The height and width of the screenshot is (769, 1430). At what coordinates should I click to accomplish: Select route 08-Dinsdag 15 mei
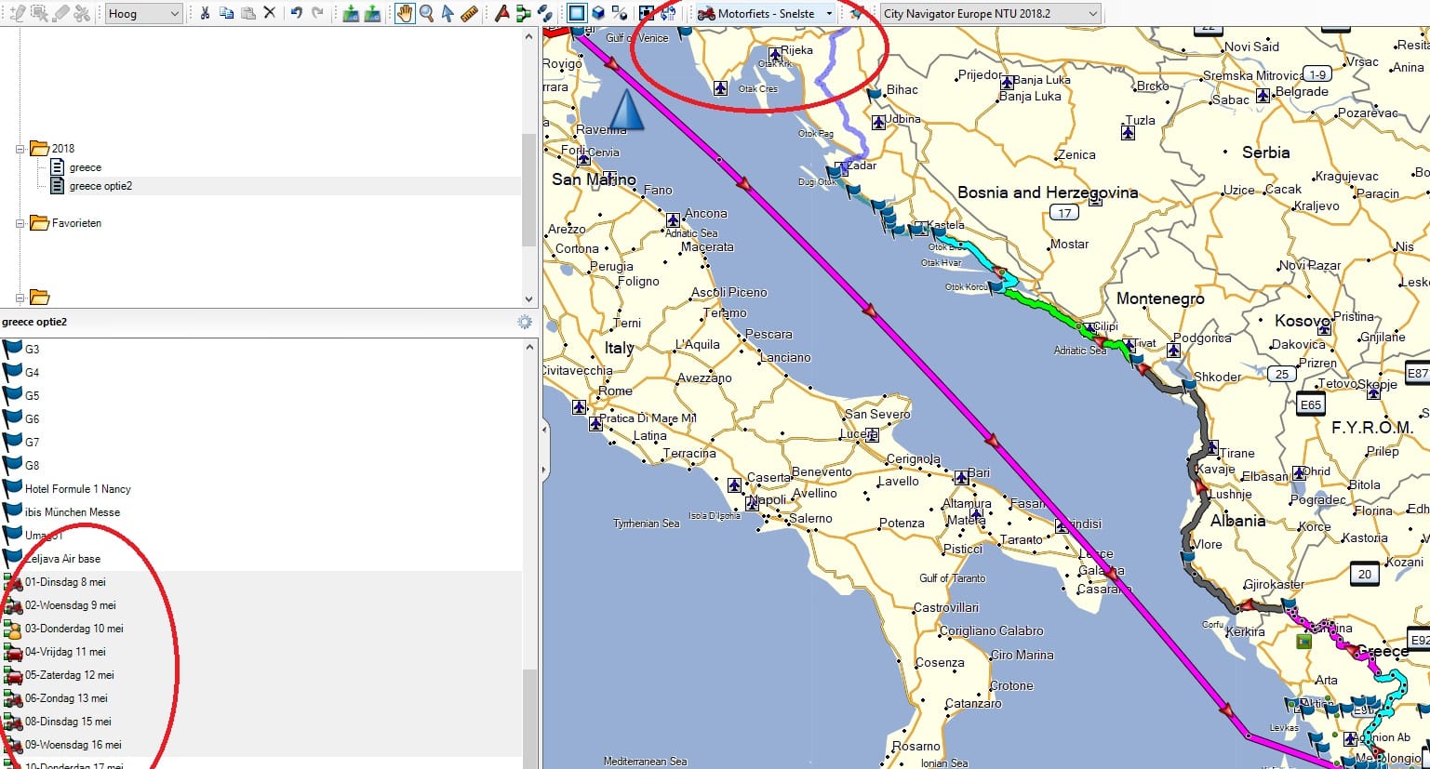261,722
